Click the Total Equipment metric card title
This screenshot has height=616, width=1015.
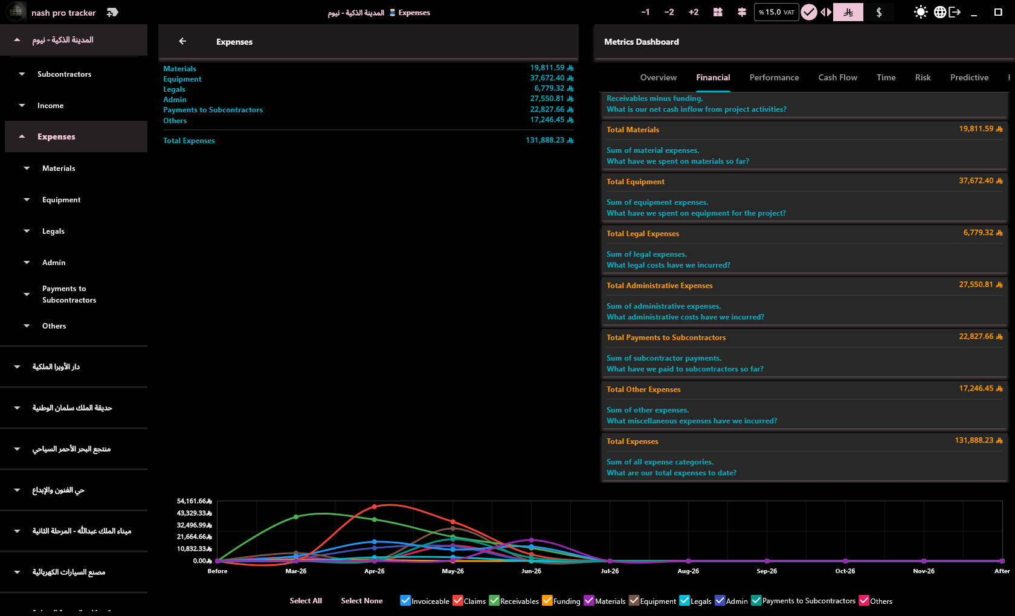pos(635,182)
